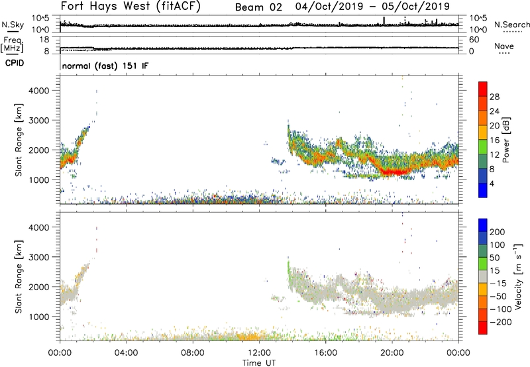Click the noise spike near 19:30 in the N.Sky panel
Screen dimensions: 530x367
pos(384,21)
